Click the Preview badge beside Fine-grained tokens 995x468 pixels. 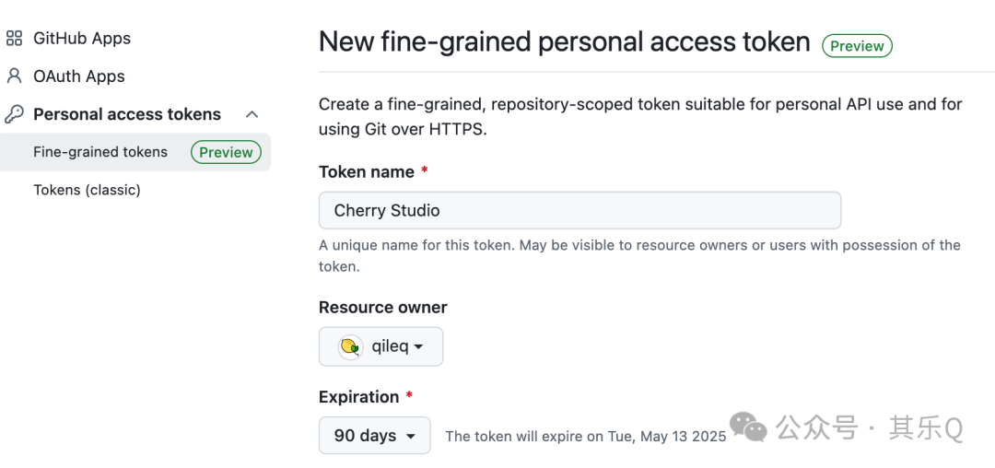tap(226, 152)
